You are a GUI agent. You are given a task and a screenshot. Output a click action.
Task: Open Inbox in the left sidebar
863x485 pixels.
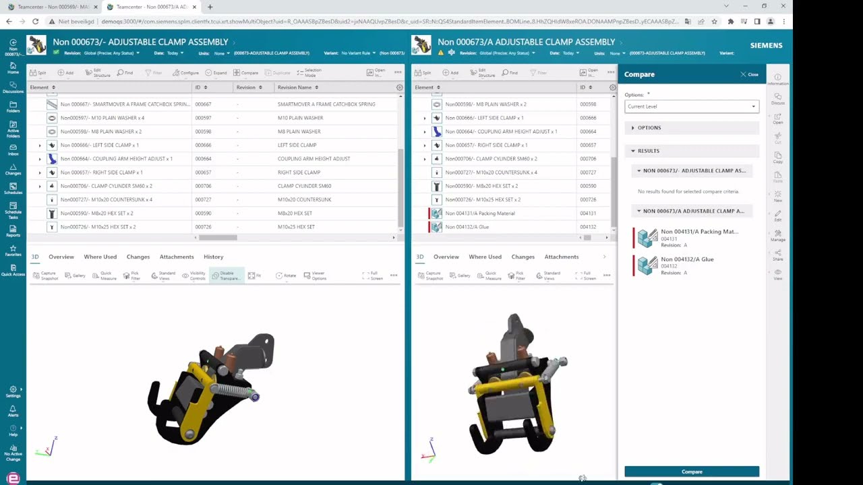coord(13,149)
